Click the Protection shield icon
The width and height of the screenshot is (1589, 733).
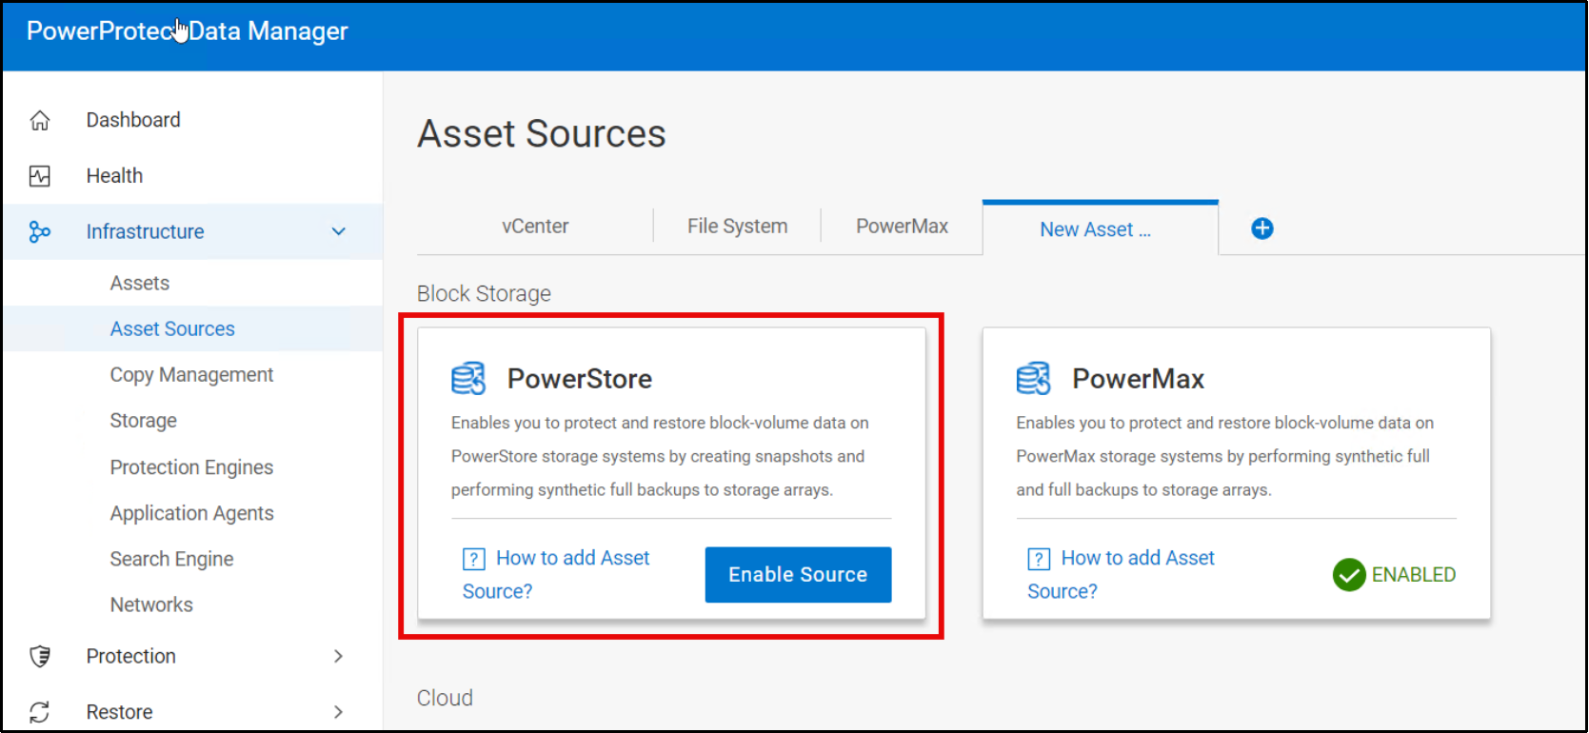40,656
